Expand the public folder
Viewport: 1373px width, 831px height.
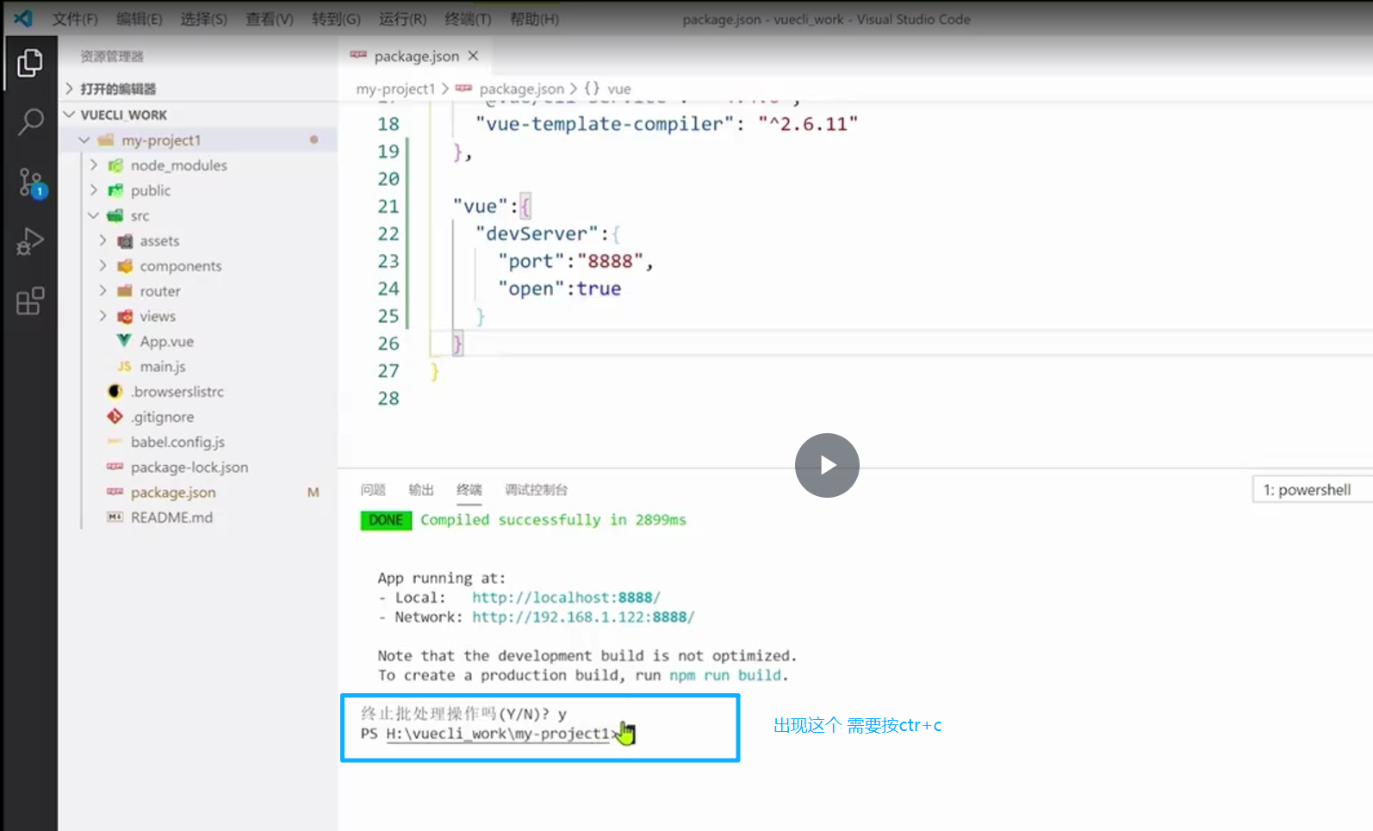[x=198, y=190]
